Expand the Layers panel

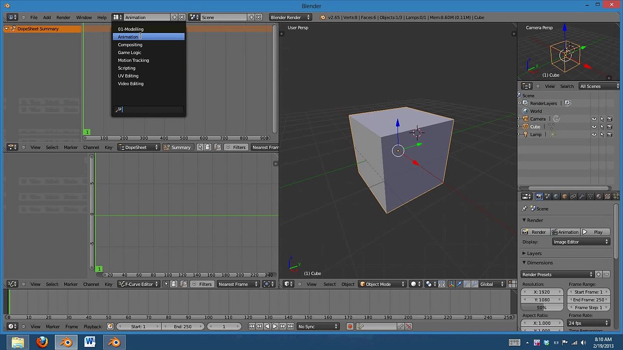533,254
